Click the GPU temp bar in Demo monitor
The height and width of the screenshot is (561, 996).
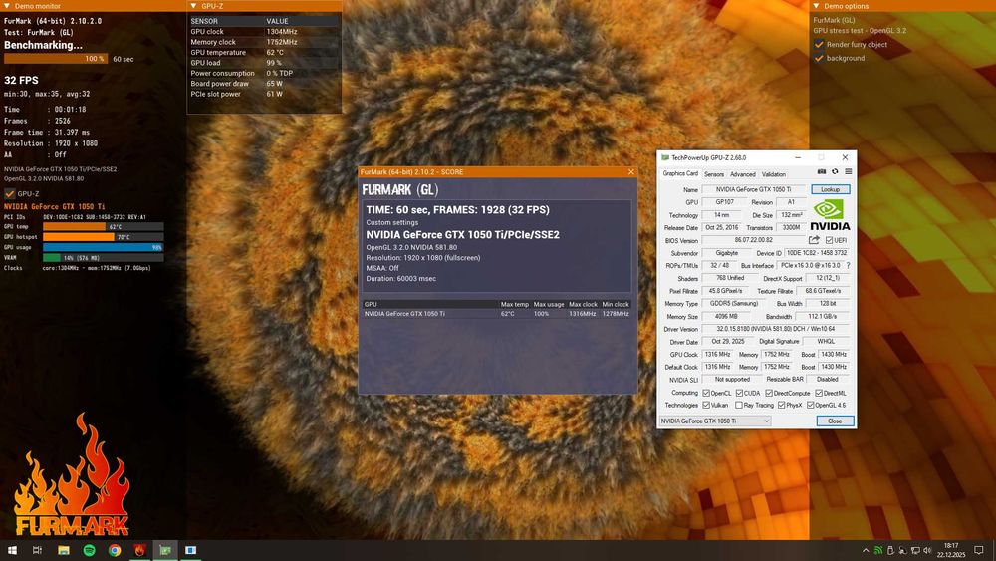[x=103, y=227]
